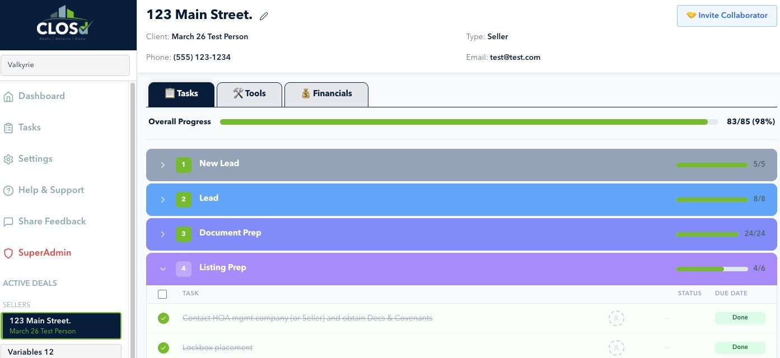Screen dimensions: 780x358
Task: Switch to the Financials tab
Action: (x=326, y=93)
